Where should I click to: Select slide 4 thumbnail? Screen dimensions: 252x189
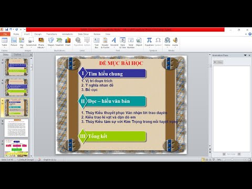tap(16, 87)
